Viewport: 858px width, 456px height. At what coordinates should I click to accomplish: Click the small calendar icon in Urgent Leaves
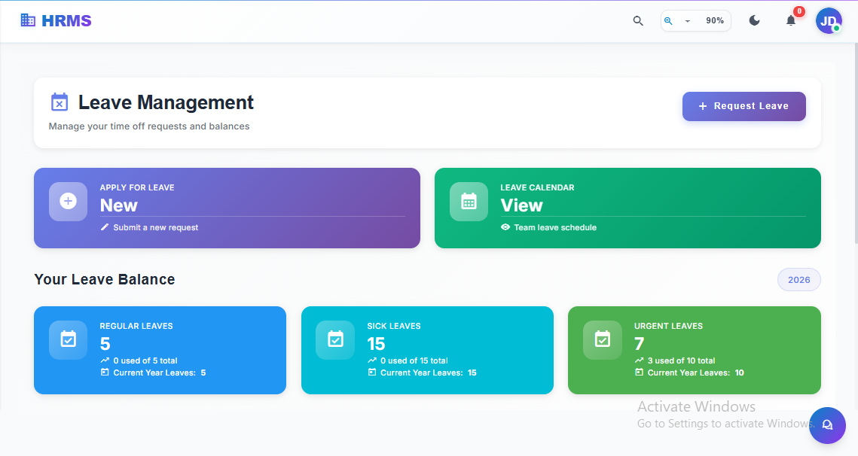click(x=639, y=372)
